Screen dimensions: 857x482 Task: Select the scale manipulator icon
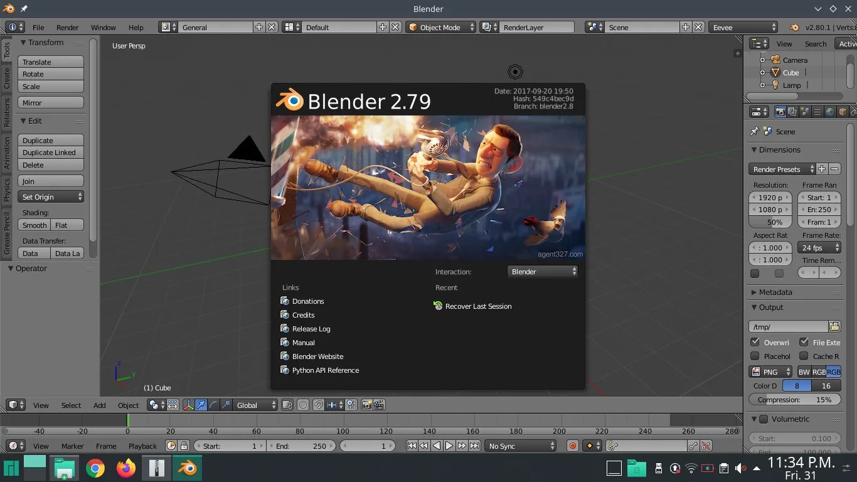pyautogui.click(x=226, y=405)
